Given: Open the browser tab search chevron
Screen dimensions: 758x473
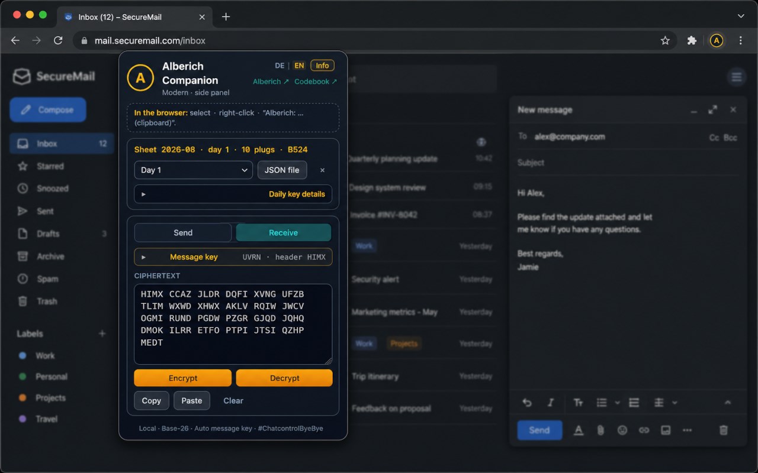Looking at the screenshot, I should click(741, 17).
